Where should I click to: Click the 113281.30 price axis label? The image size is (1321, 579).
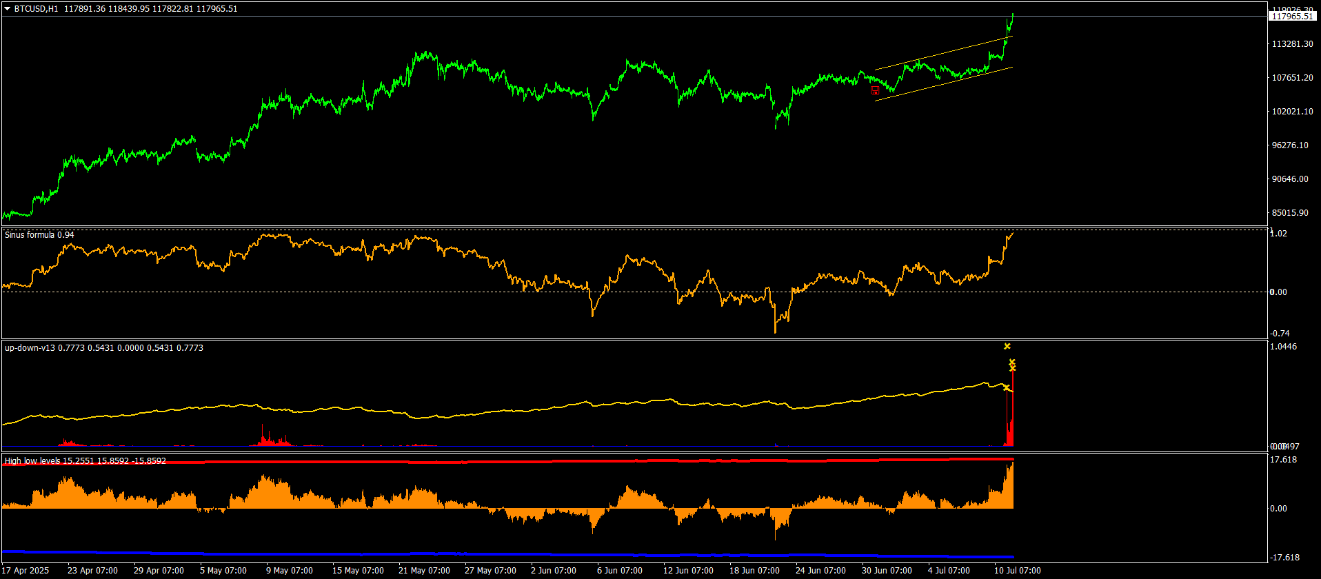click(x=1292, y=43)
